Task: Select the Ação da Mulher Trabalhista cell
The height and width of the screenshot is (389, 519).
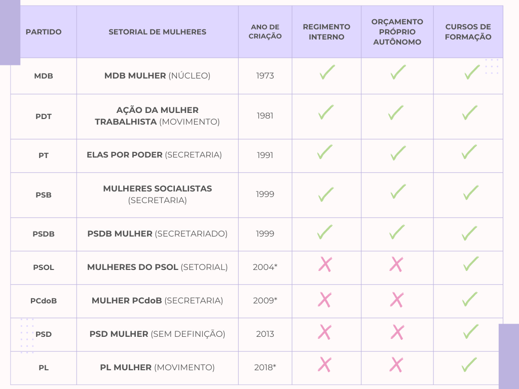Action: pos(157,116)
